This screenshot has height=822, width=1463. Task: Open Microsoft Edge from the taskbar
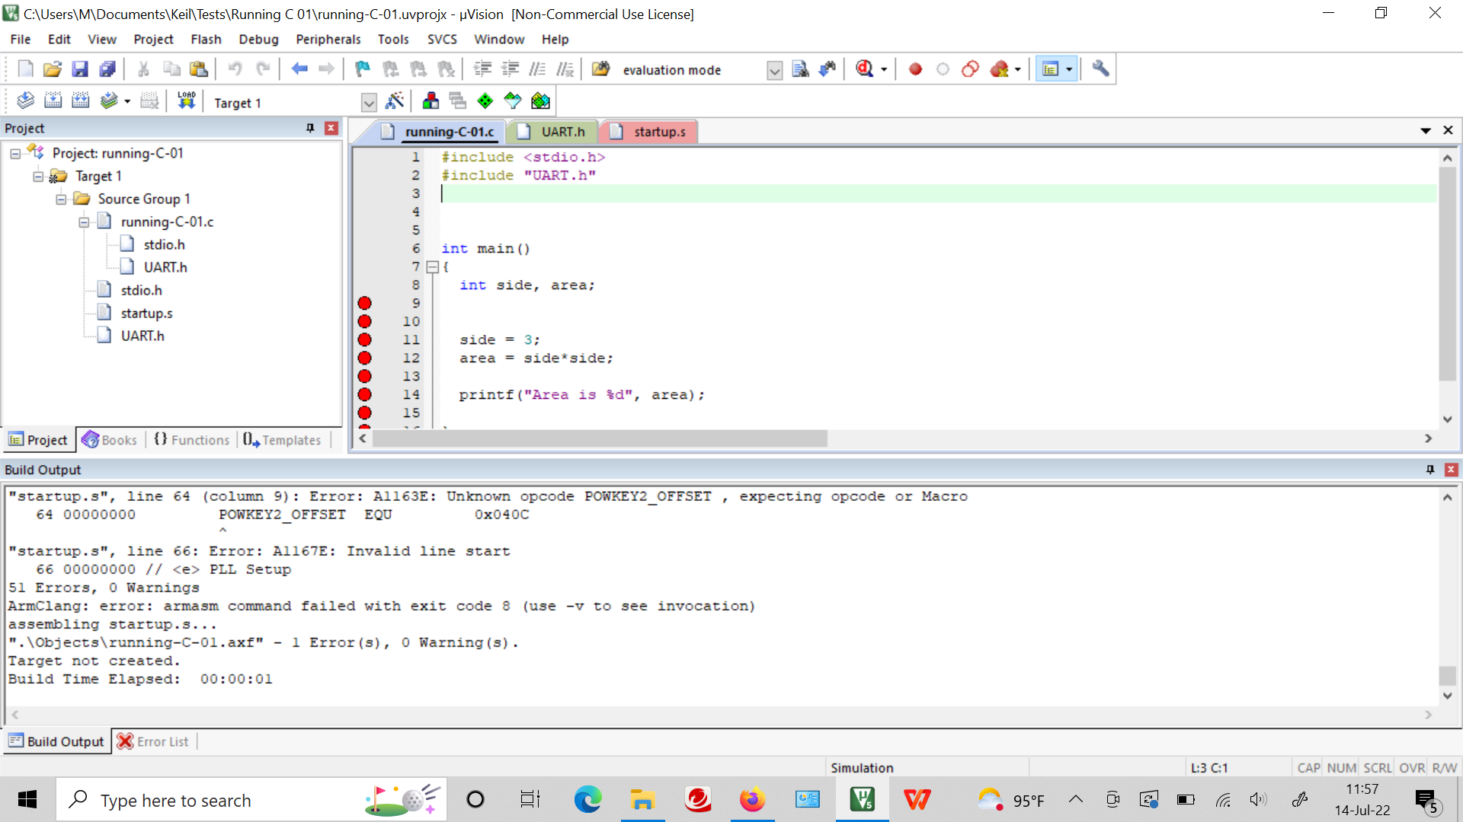tap(587, 799)
